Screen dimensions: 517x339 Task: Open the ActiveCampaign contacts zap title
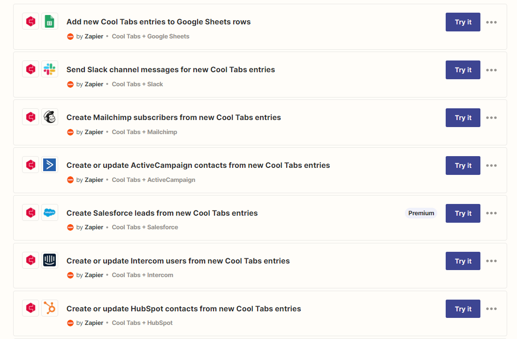point(198,165)
